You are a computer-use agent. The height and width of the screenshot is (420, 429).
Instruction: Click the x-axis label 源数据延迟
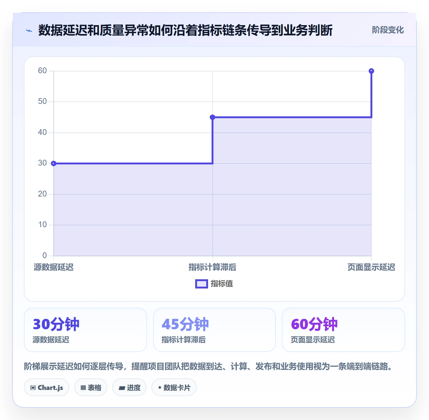coord(54,267)
